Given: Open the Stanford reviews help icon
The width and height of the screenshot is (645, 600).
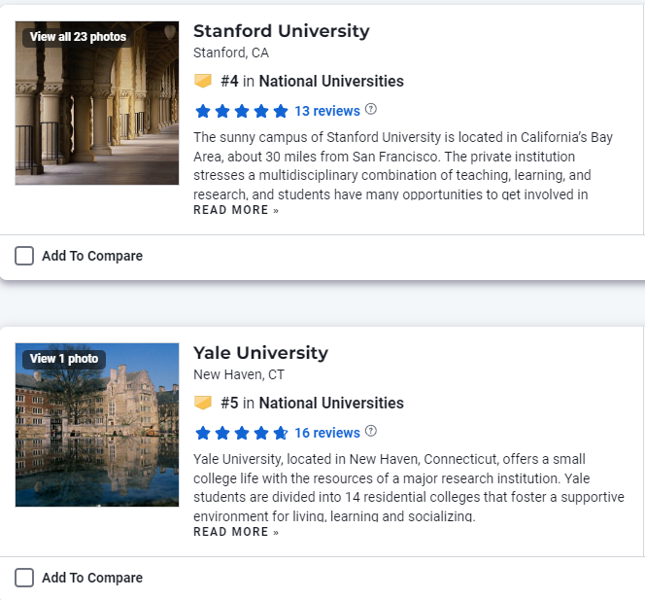Looking at the screenshot, I should pos(371,109).
